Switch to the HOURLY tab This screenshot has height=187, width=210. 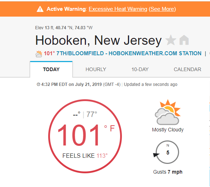(x=96, y=69)
